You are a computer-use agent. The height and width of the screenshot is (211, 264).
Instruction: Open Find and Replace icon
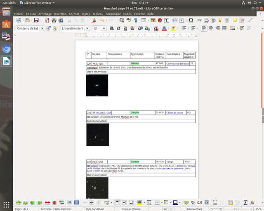(x=122, y=20)
